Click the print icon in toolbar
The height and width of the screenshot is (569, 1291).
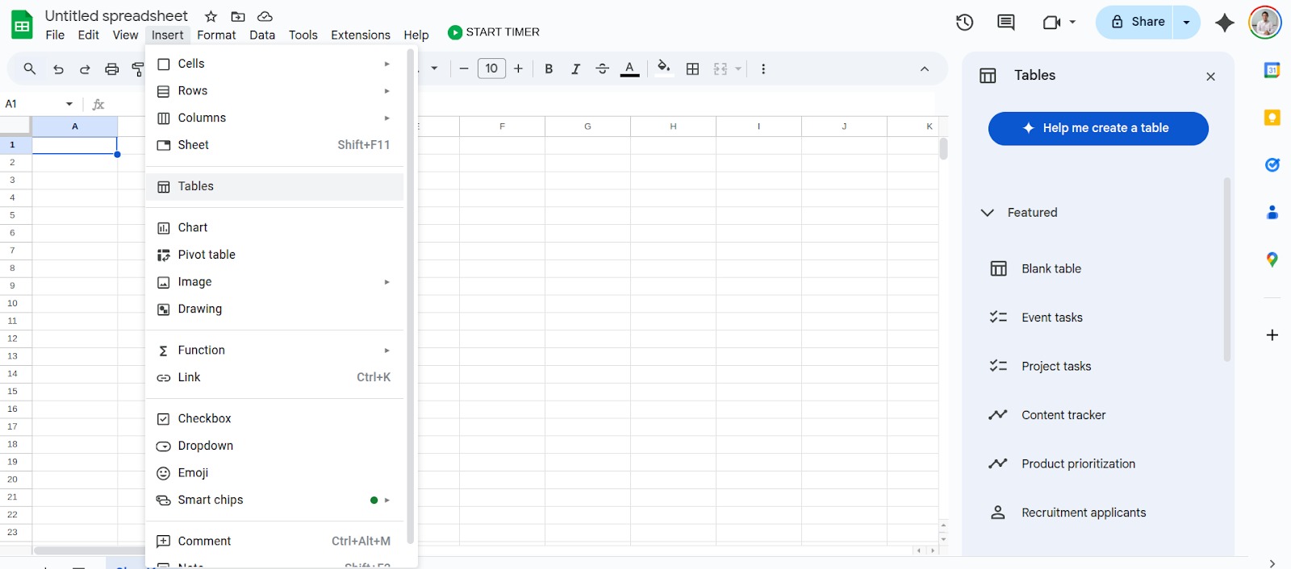click(112, 69)
